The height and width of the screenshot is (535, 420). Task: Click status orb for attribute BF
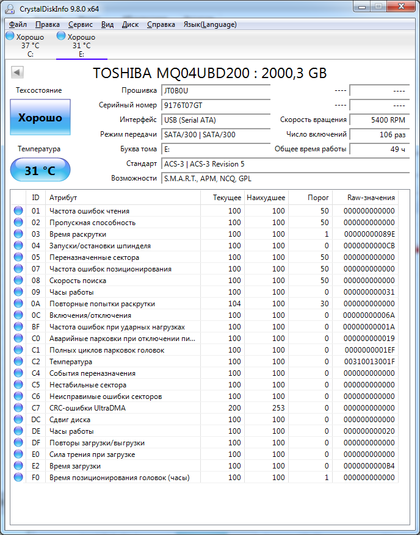click(18, 326)
